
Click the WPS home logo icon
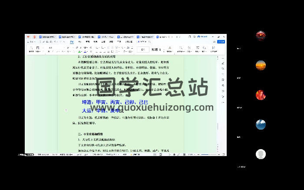click(x=28, y=37)
